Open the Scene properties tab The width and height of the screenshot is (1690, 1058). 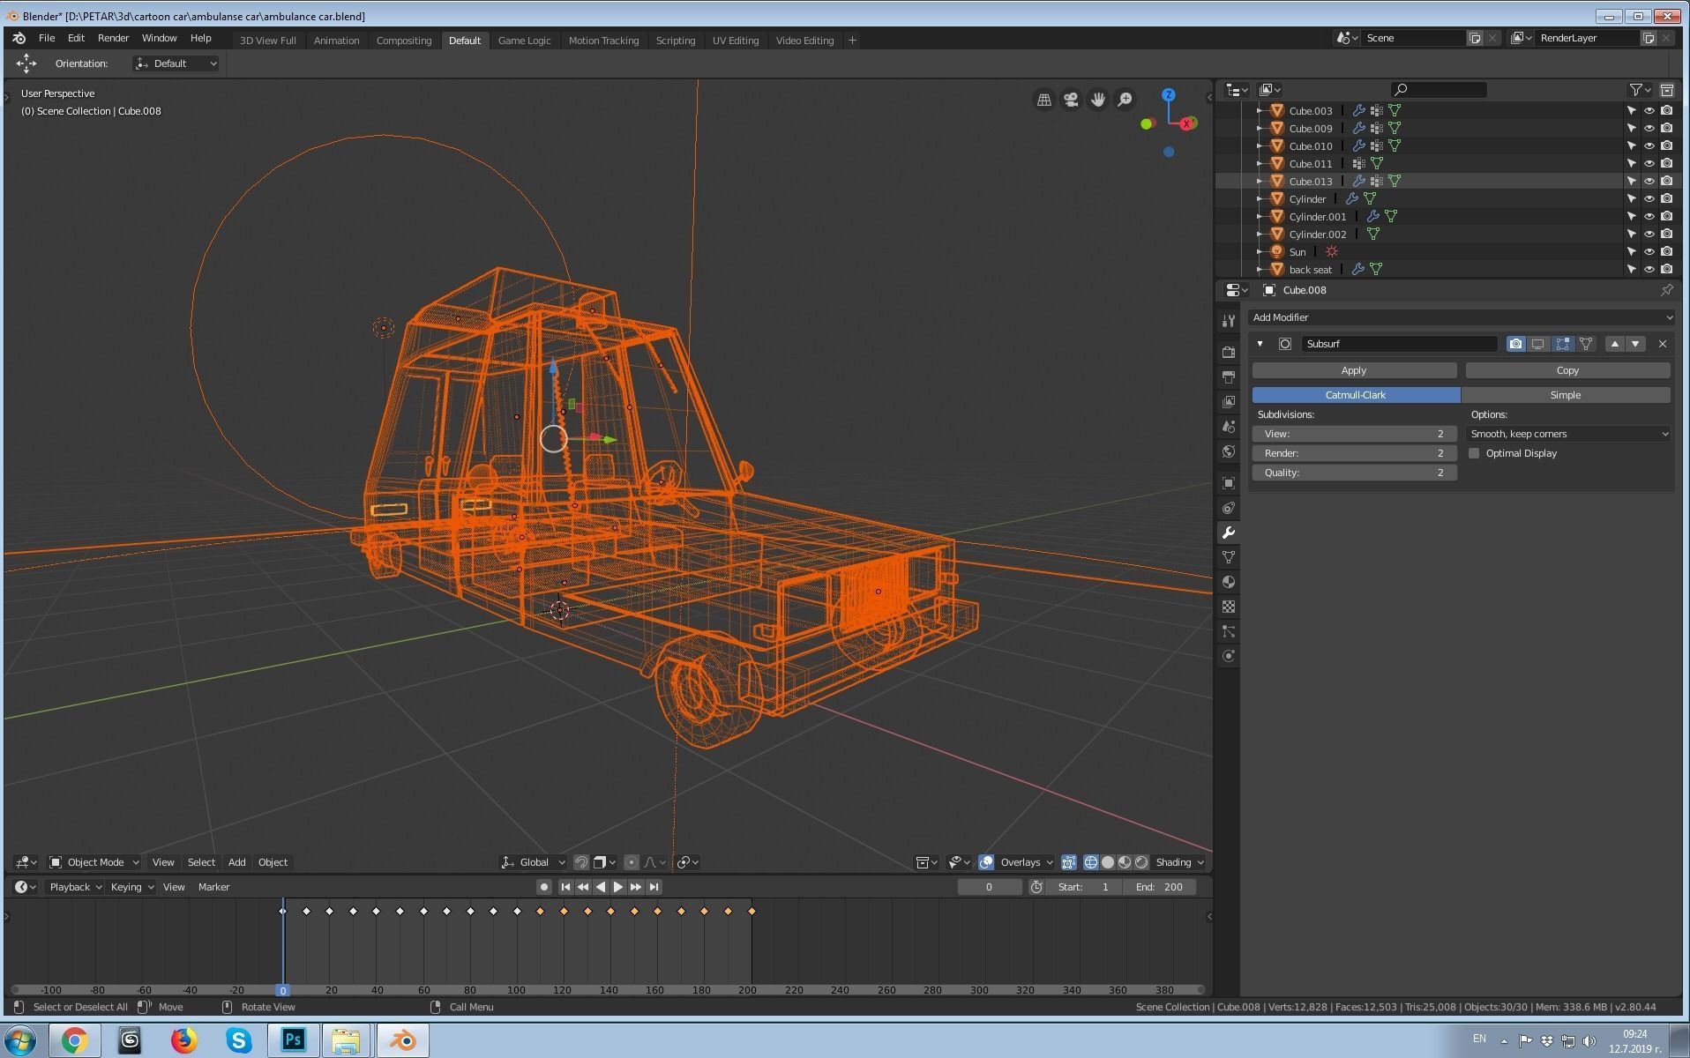coord(1228,427)
